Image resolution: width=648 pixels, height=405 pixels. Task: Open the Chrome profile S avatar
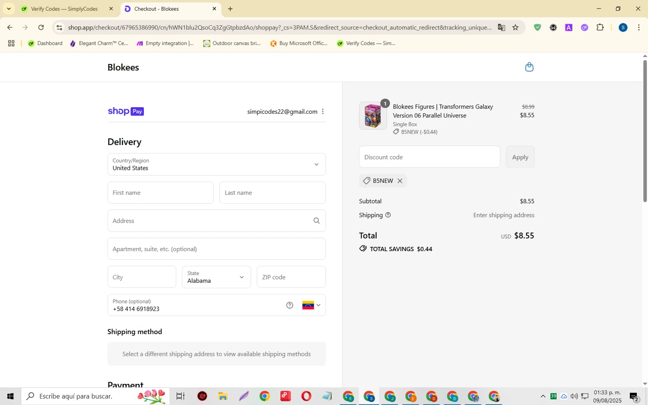pyautogui.click(x=623, y=27)
